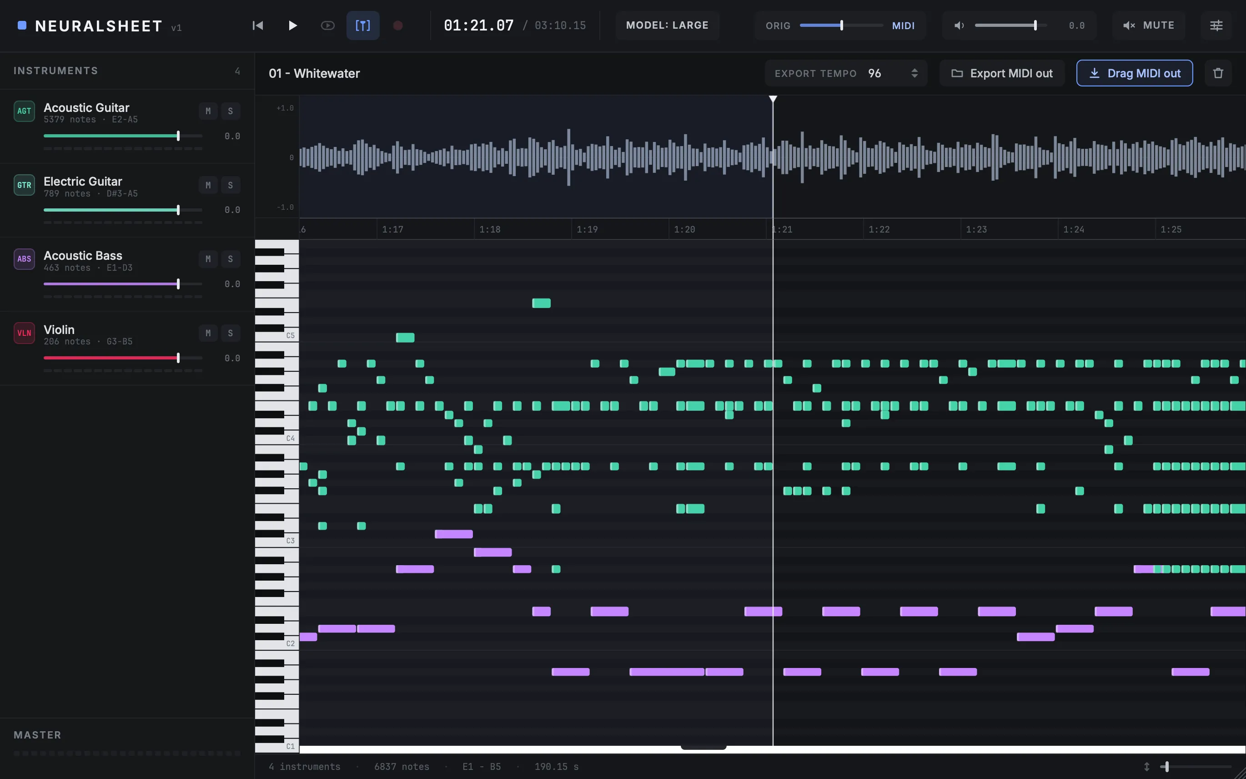The image size is (1246, 779).
Task: Adjust the ORIG/MIDI mix slider
Action: [x=841, y=25]
